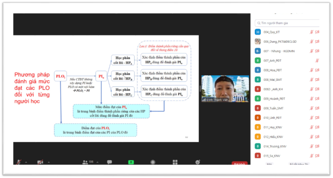The height and width of the screenshot is (178, 333).
Task: Click profile photo of 006_Dung_PKT&ĐBCLGD
Action: (258, 41)
